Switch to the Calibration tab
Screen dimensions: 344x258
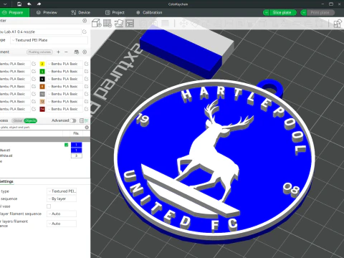click(149, 12)
